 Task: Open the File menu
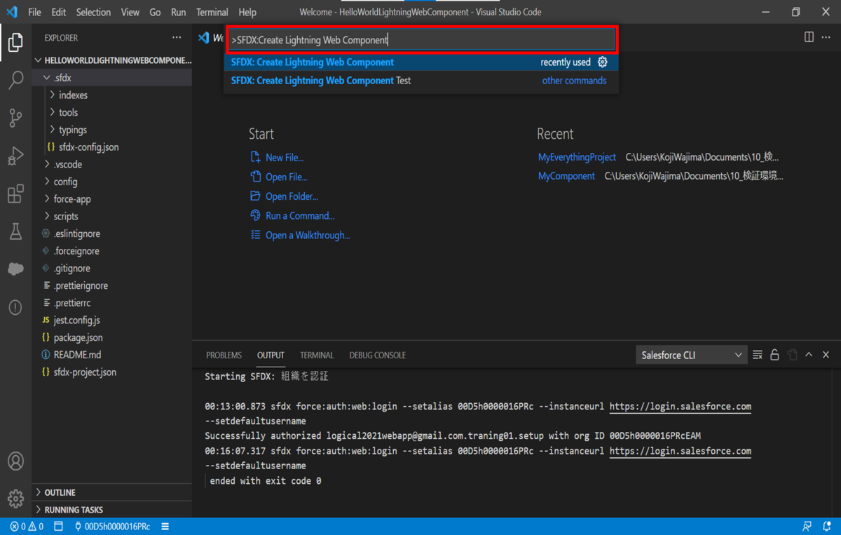coord(34,12)
